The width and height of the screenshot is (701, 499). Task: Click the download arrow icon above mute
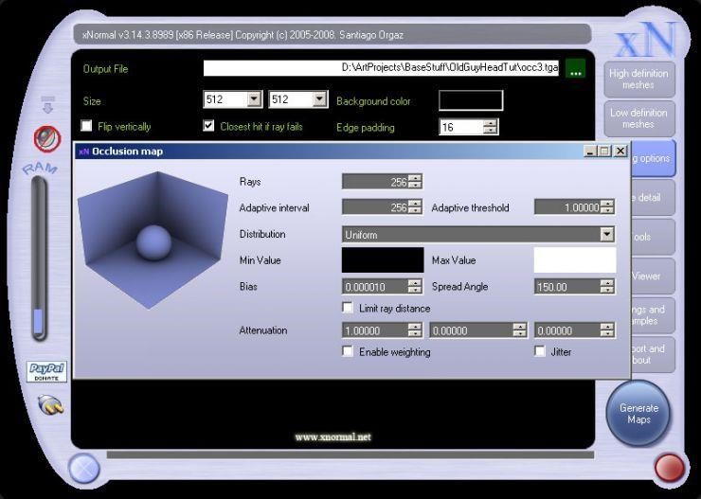coord(47,104)
